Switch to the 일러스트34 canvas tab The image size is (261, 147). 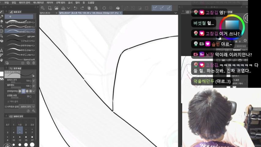click(x=45, y=13)
